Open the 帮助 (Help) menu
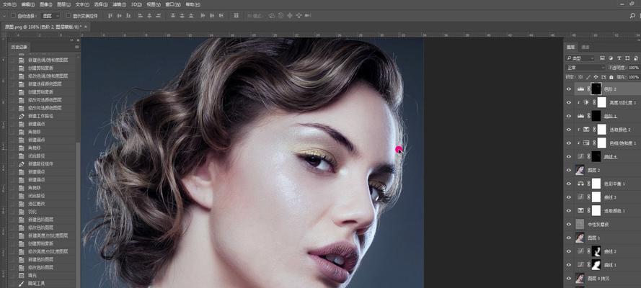The height and width of the screenshot is (288, 641). pyautogui.click(x=193, y=4)
